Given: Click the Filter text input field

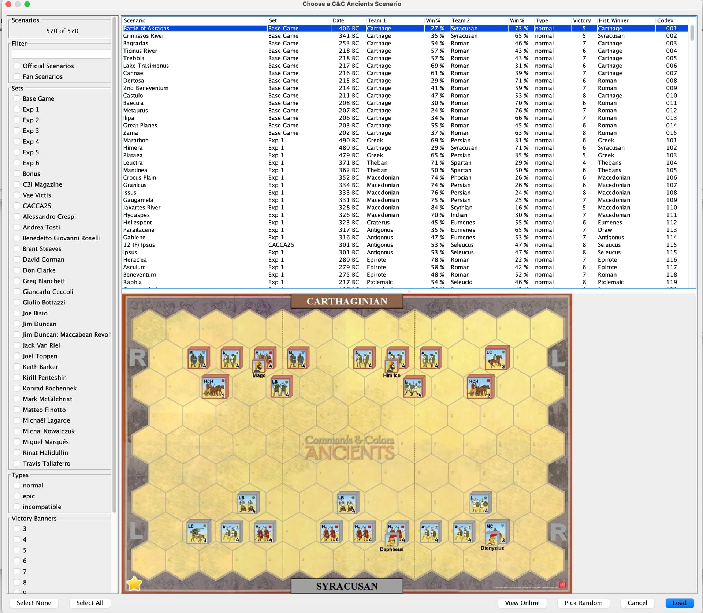Looking at the screenshot, I should tap(61, 54).
